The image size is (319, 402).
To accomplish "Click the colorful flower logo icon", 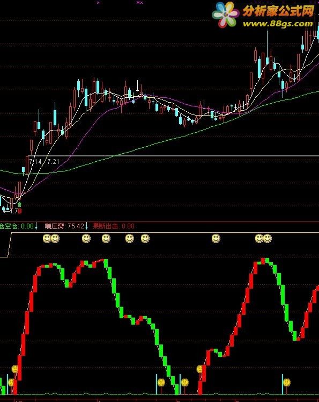I will tap(225, 15).
